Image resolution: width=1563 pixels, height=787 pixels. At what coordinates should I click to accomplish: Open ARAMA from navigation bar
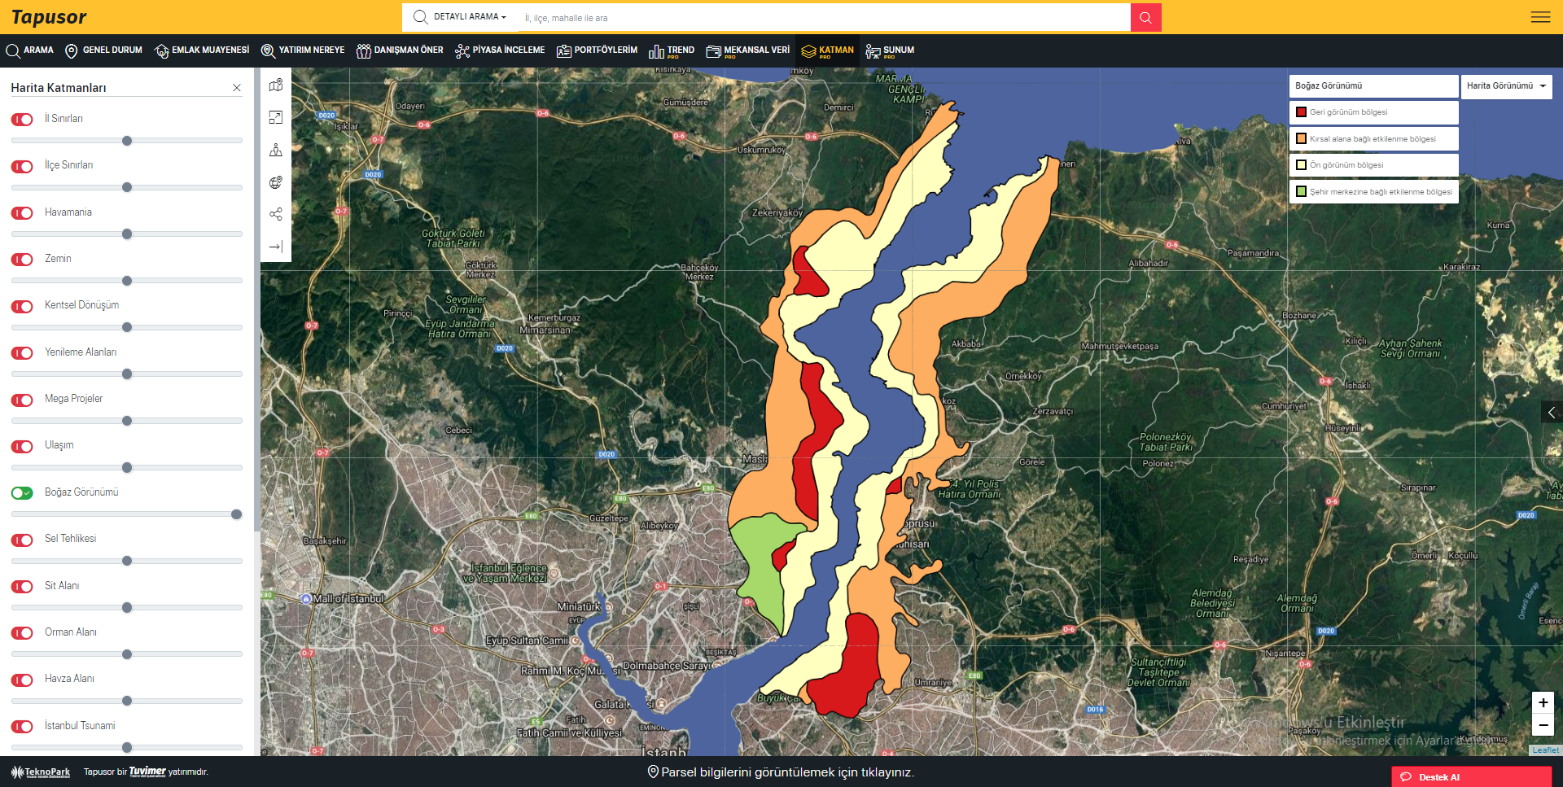30,50
